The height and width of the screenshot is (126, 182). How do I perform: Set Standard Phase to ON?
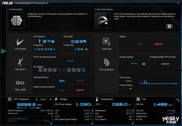(x=62, y=81)
